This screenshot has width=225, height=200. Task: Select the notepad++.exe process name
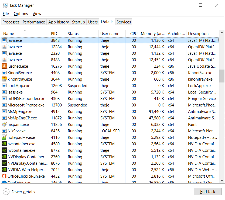click(x=21, y=137)
